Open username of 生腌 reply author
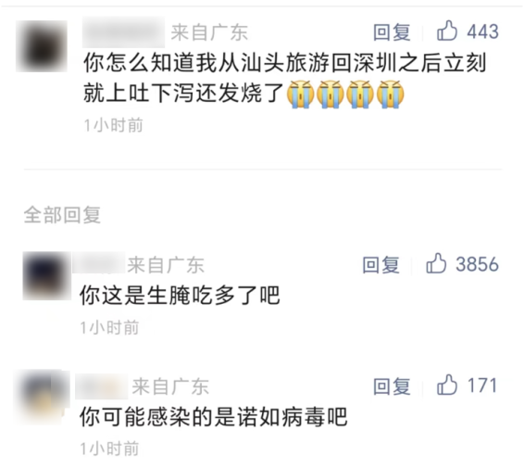Viewport: 524px width, 468px height. coord(98,263)
